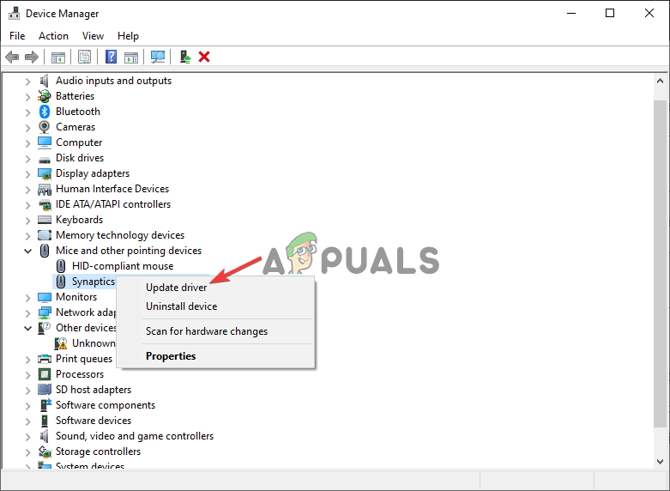This screenshot has width=670, height=491.
Task: Open the View menu
Action: tap(93, 36)
